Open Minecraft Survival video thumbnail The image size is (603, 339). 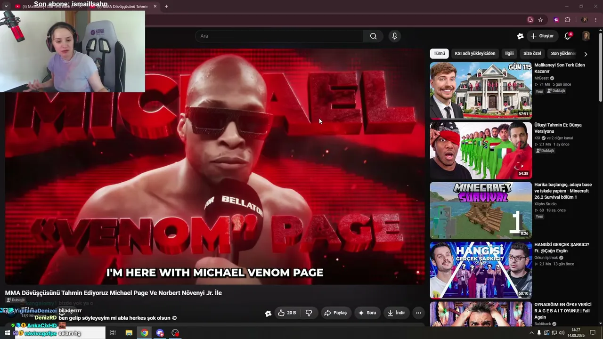pos(481,210)
